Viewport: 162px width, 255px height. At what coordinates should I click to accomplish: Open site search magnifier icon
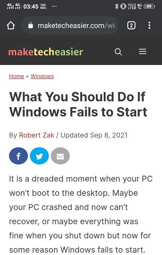[118, 52]
